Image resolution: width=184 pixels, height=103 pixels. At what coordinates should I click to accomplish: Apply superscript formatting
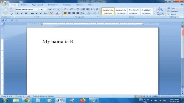41,13
